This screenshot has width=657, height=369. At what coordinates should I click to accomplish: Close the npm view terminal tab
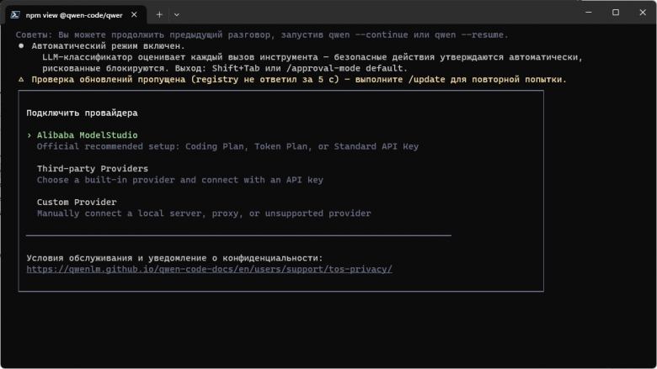click(134, 14)
